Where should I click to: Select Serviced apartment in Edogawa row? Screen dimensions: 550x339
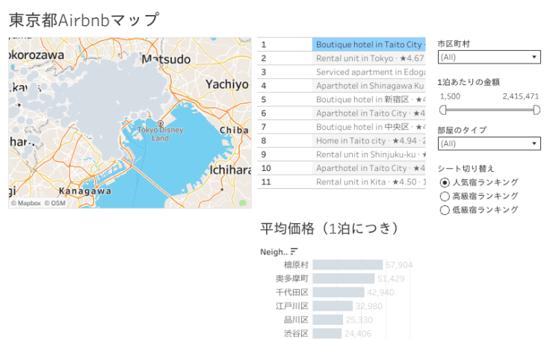(369, 72)
